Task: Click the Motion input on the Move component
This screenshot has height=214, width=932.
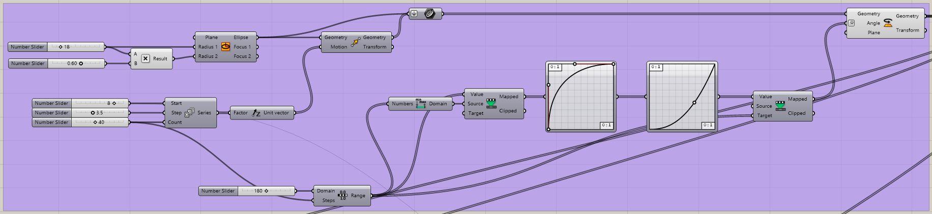Action: click(x=339, y=47)
